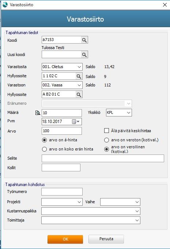
Task: Click the Määrä field showing 10
Action: pyautogui.click(x=62, y=113)
